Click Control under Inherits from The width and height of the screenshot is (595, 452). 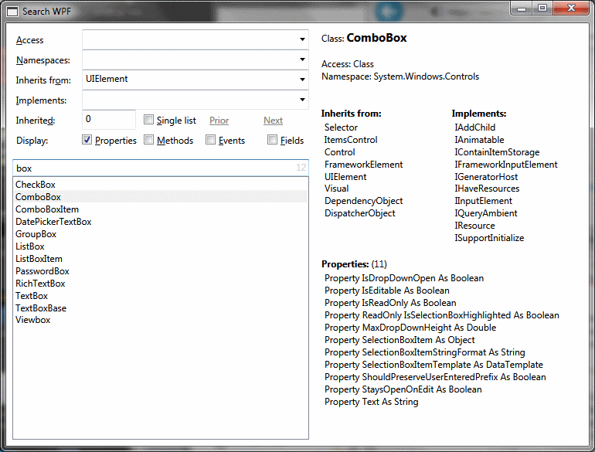pos(340,152)
